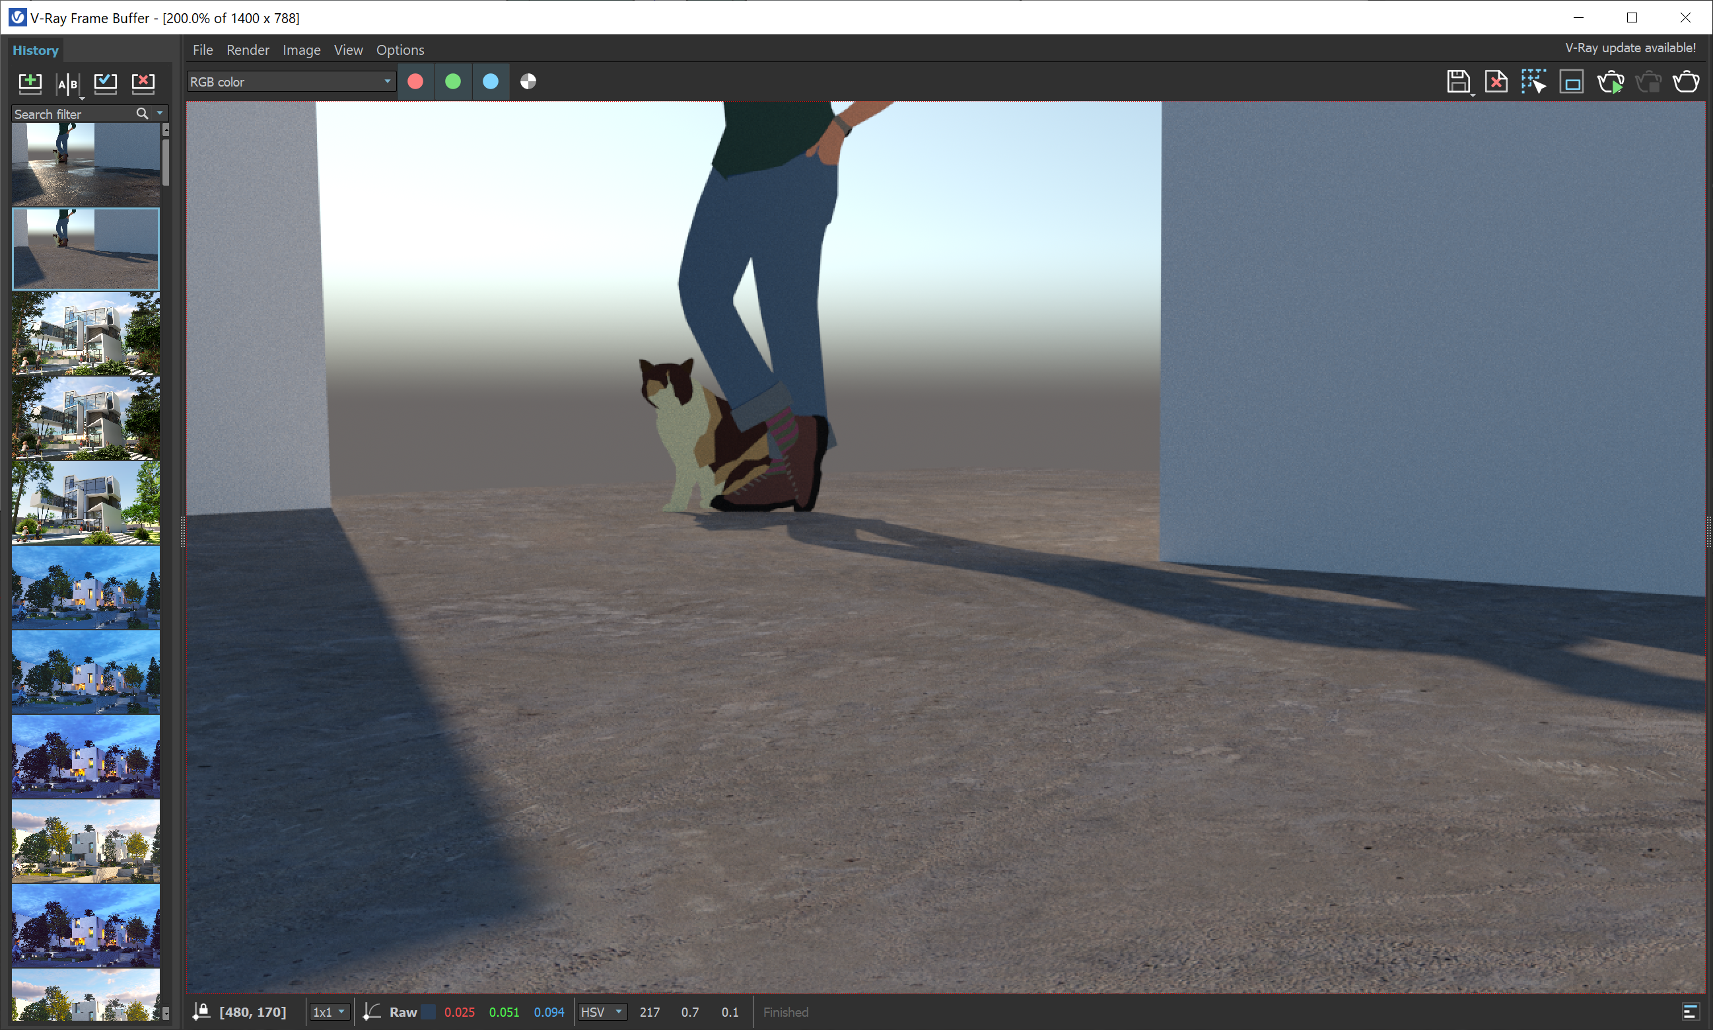Click the right panel splitter handle
The width and height of the screenshot is (1713, 1030).
[x=1709, y=532]
